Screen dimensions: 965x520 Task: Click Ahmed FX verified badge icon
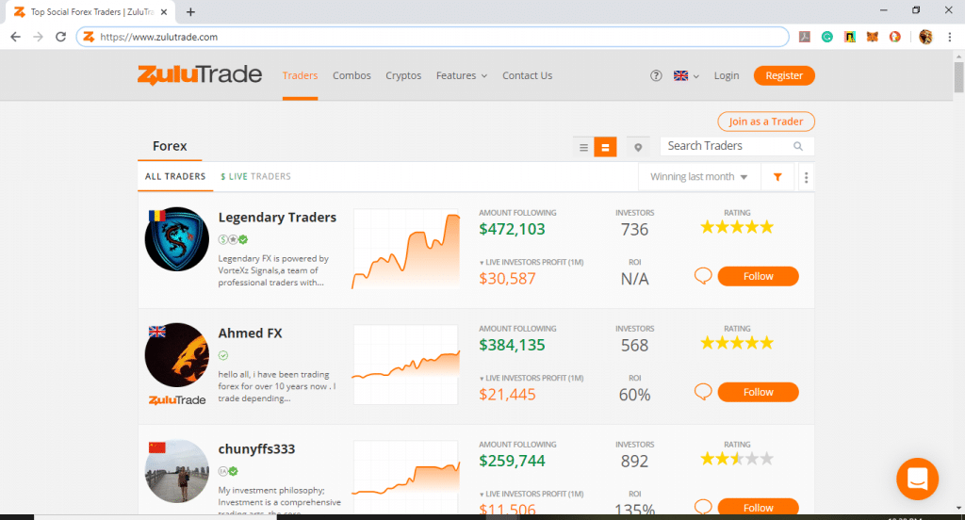click(x=223, y=355)
